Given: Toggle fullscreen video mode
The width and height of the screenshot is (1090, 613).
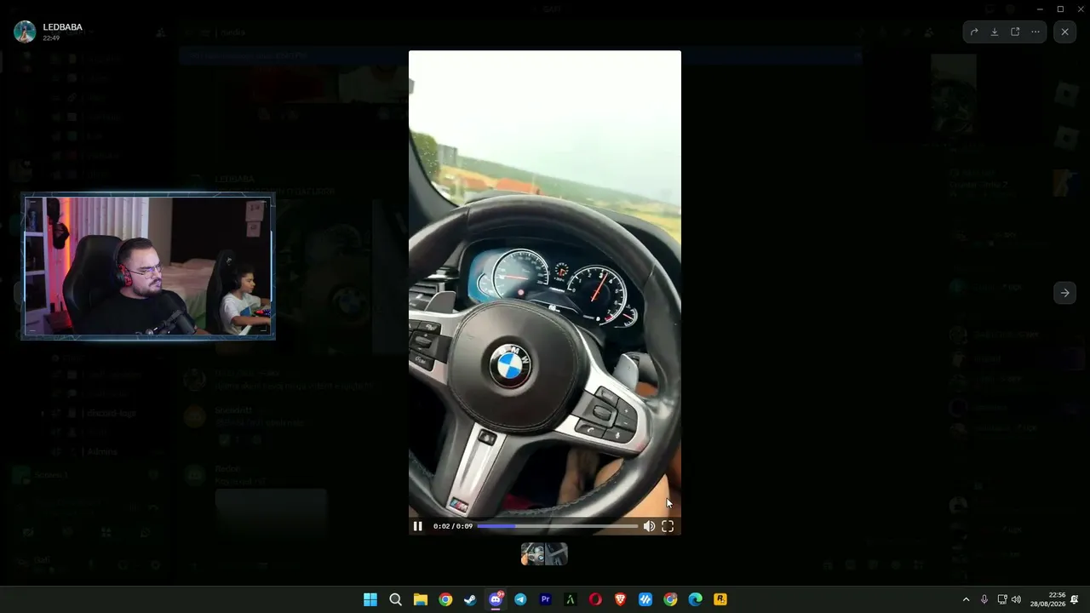Looking at the screenshot, I should click(x=668, y=526).
